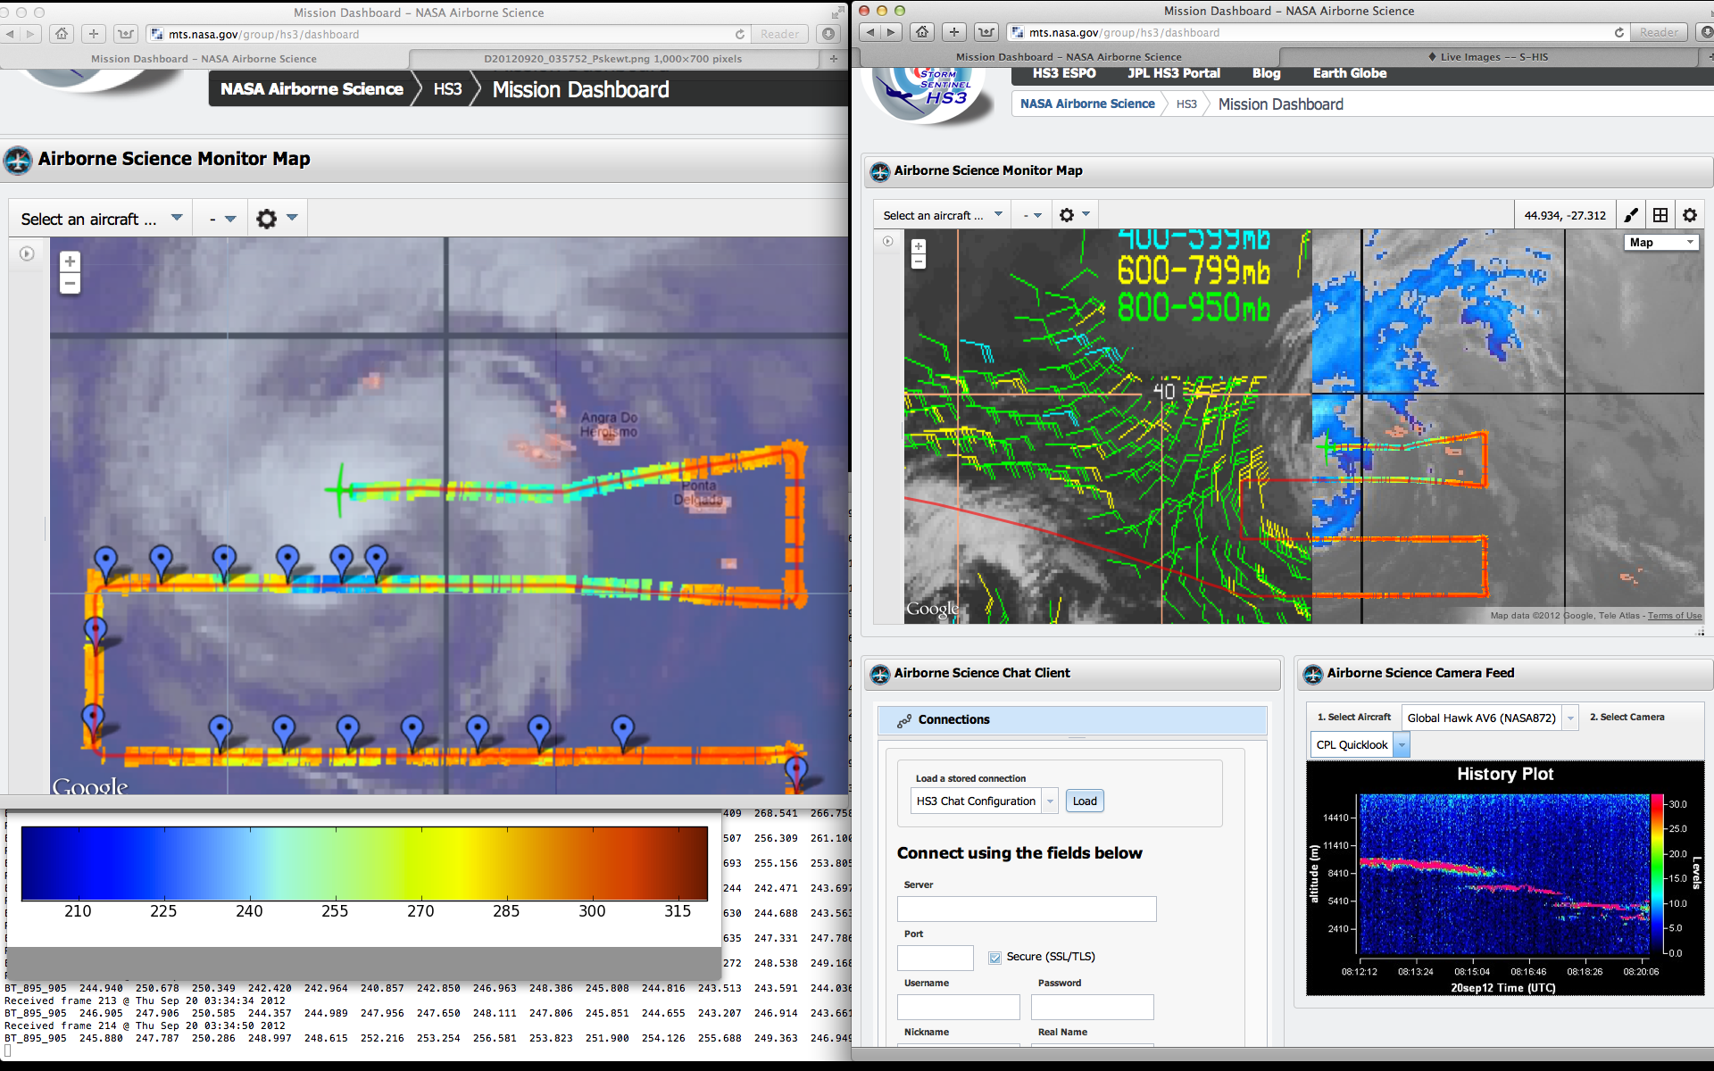The height and width of the screenshot is (1071, 1714).
Task: Toggle the Secure (SSL/TLS) checkbox
Action: pos(994,957)
